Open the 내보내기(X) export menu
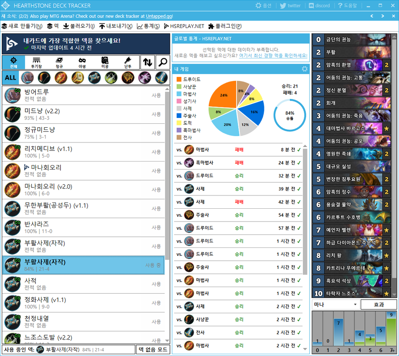Viewport: 399px width, 356px height. click(116, 26)
